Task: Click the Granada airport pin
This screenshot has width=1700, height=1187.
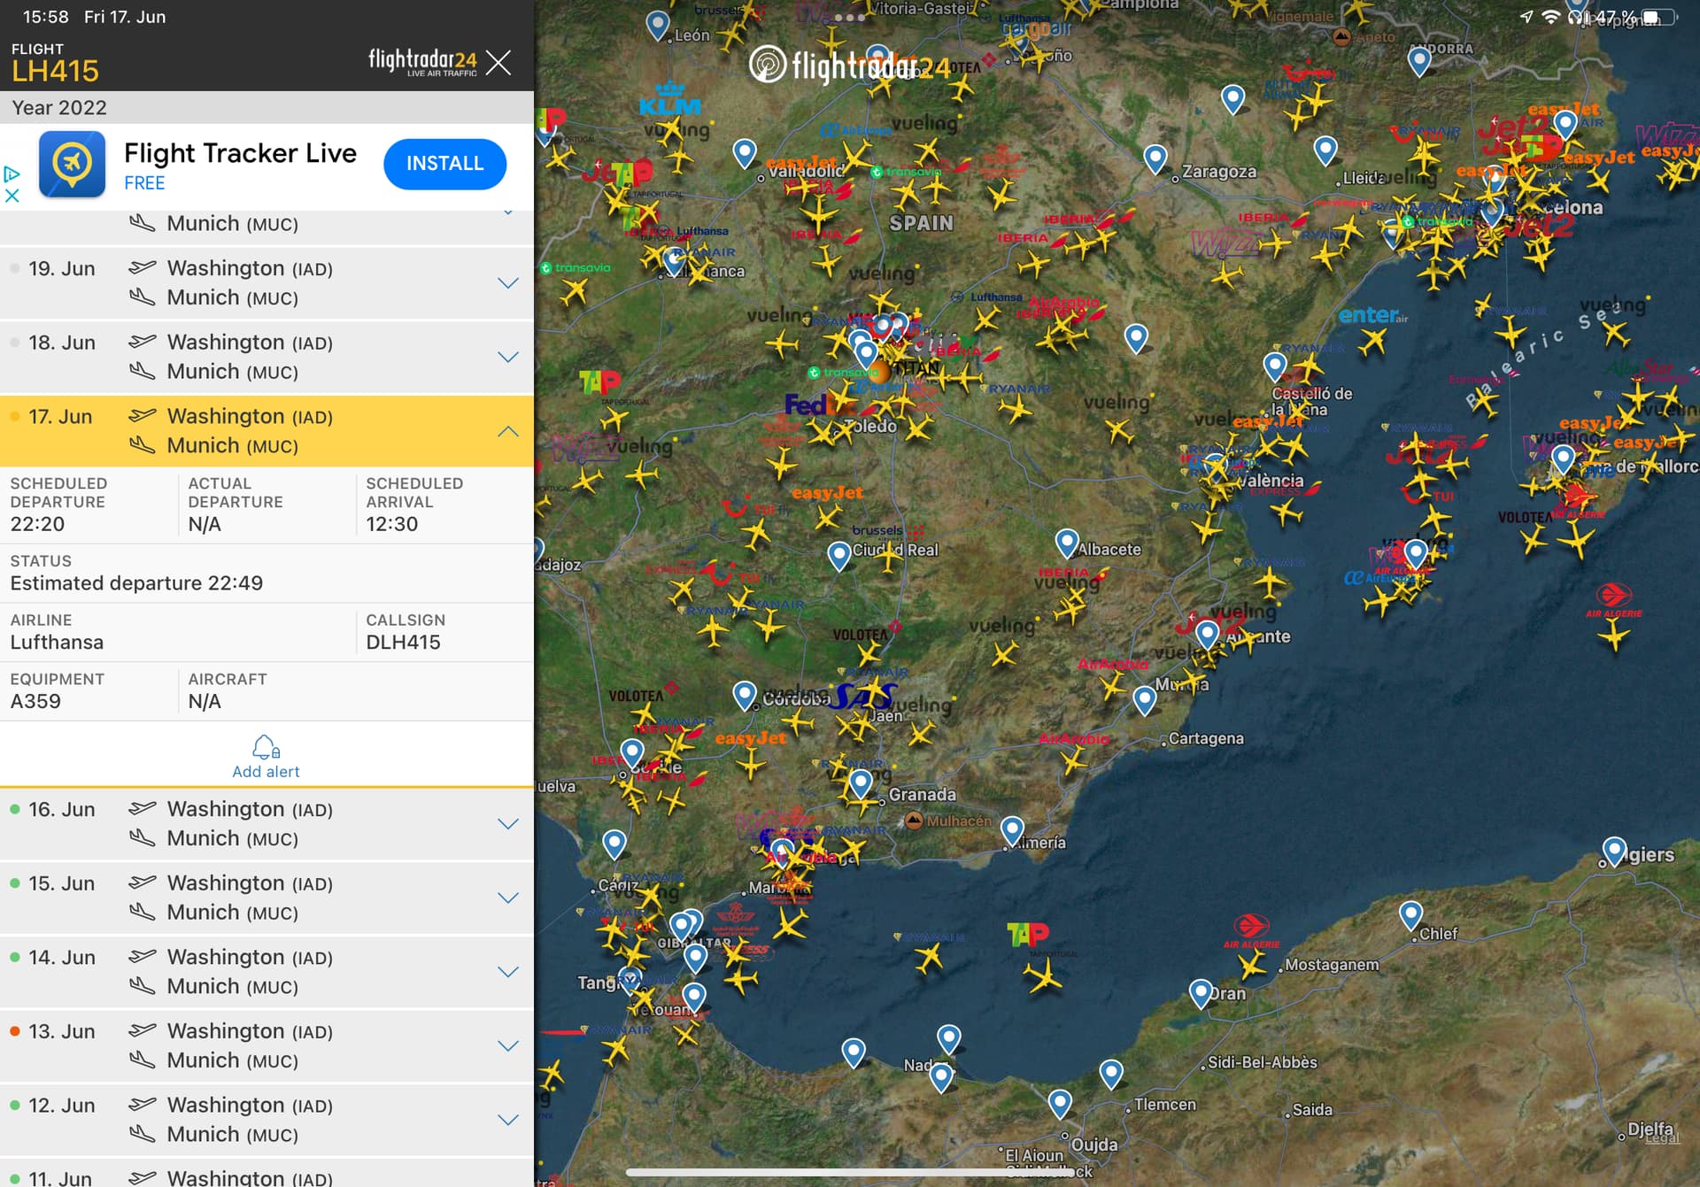Action: tap(861, 782)
